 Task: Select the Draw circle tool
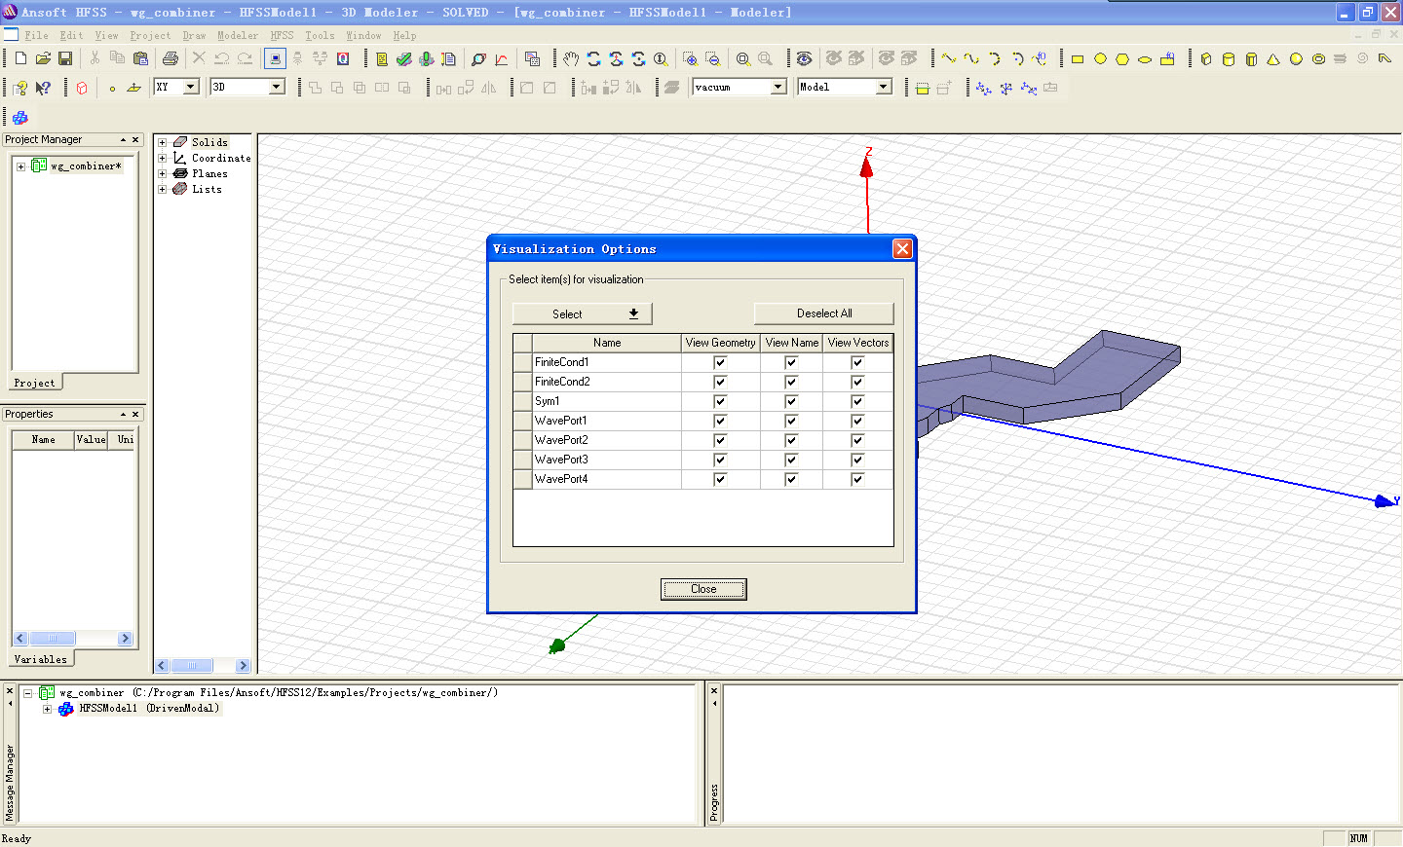point(1100,58)
